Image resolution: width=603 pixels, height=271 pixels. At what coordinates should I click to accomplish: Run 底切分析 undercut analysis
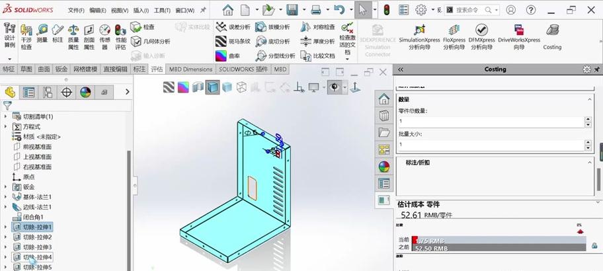272,41
